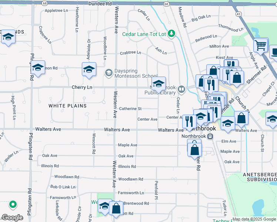Click the Dayspring Montessori School label
277x222 pixels.
point(136,73)
